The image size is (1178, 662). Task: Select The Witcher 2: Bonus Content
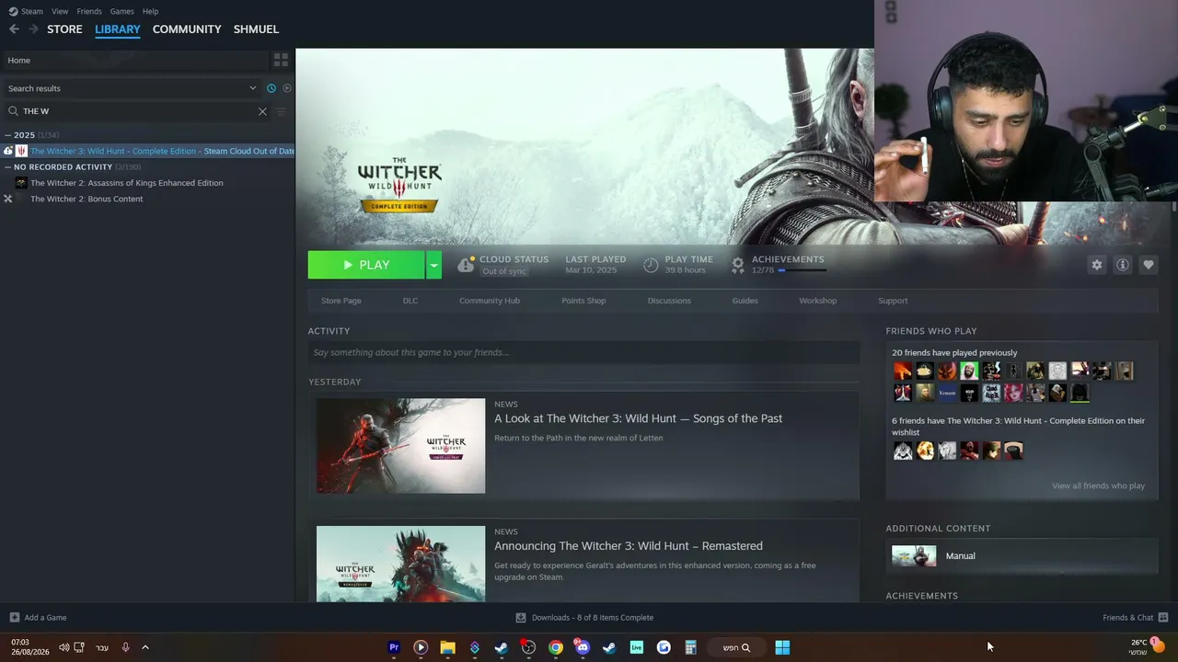(87, 199)
